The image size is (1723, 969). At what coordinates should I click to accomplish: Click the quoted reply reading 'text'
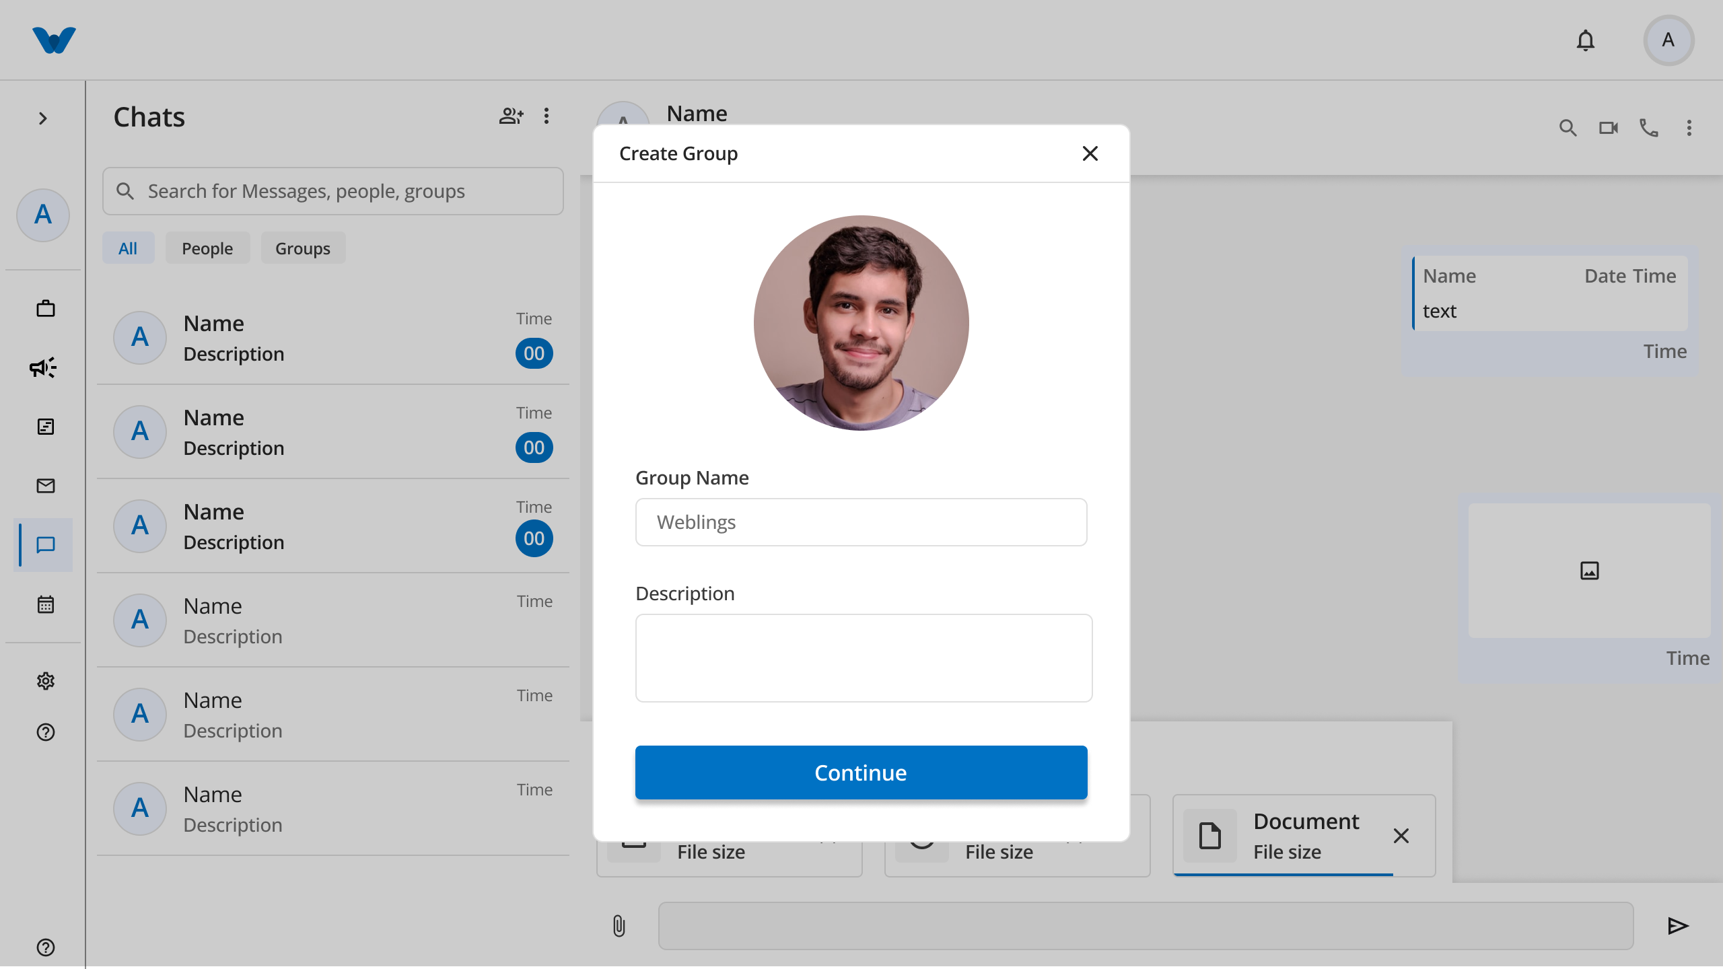pos(1551,293)
